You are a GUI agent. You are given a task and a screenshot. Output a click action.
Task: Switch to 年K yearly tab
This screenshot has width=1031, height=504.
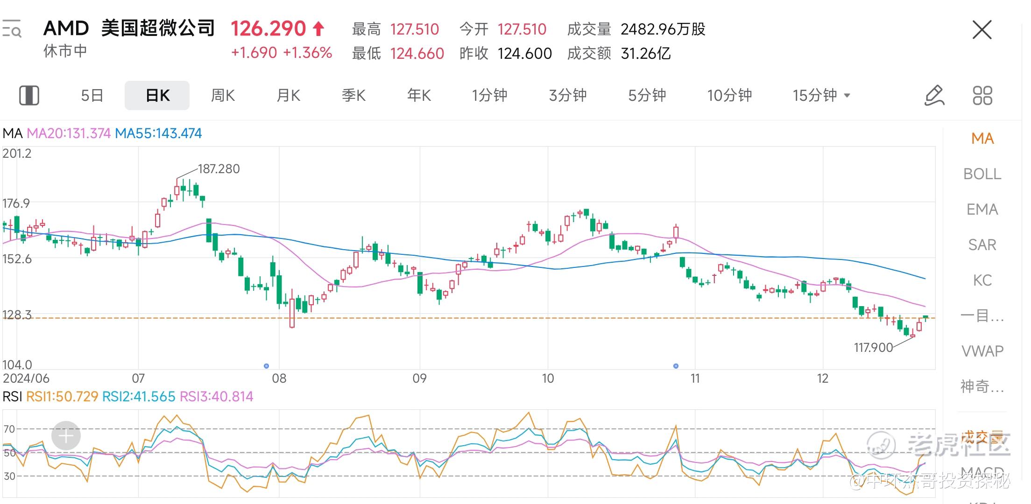[x=419, y=96]
